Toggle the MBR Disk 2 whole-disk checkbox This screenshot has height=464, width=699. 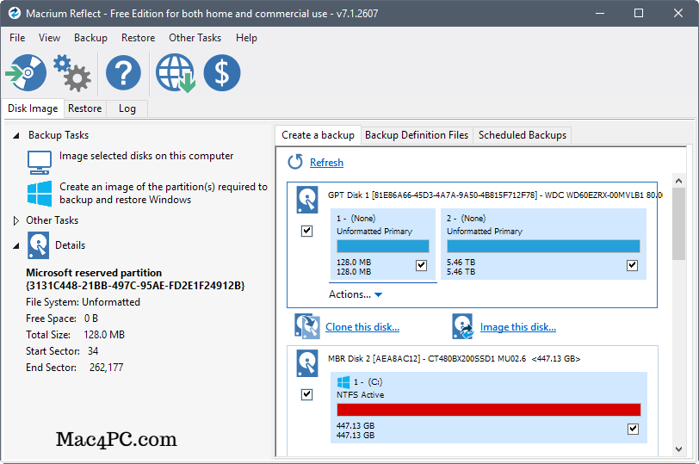point(306,394)
